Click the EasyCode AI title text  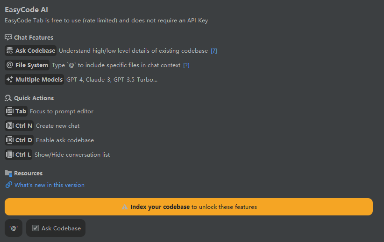pyautogui.click(x=27, y=10)
